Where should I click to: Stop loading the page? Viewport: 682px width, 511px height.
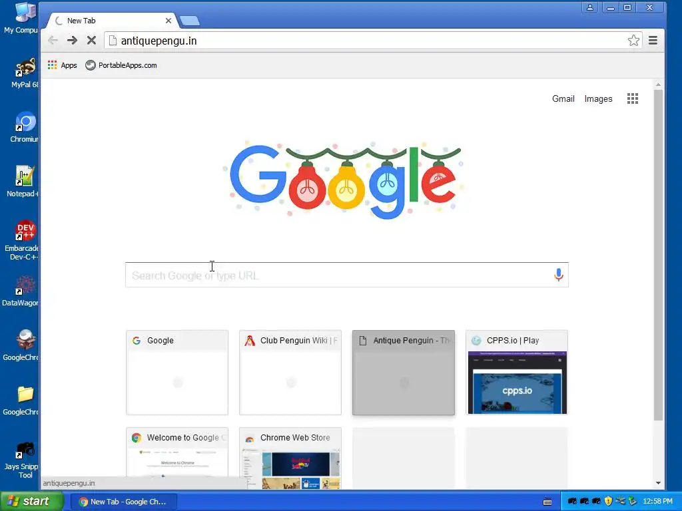[91, 41]
